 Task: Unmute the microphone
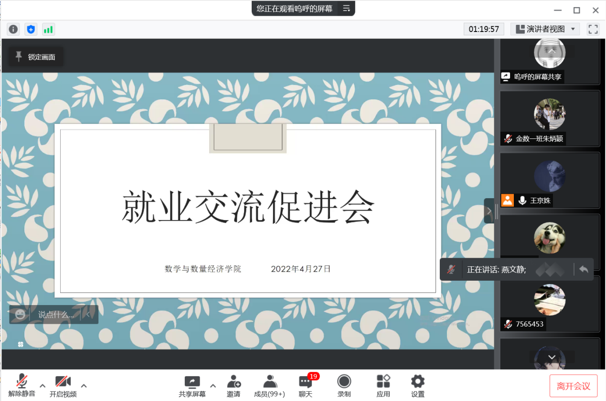pyautogui.click(x=21, y=386)
